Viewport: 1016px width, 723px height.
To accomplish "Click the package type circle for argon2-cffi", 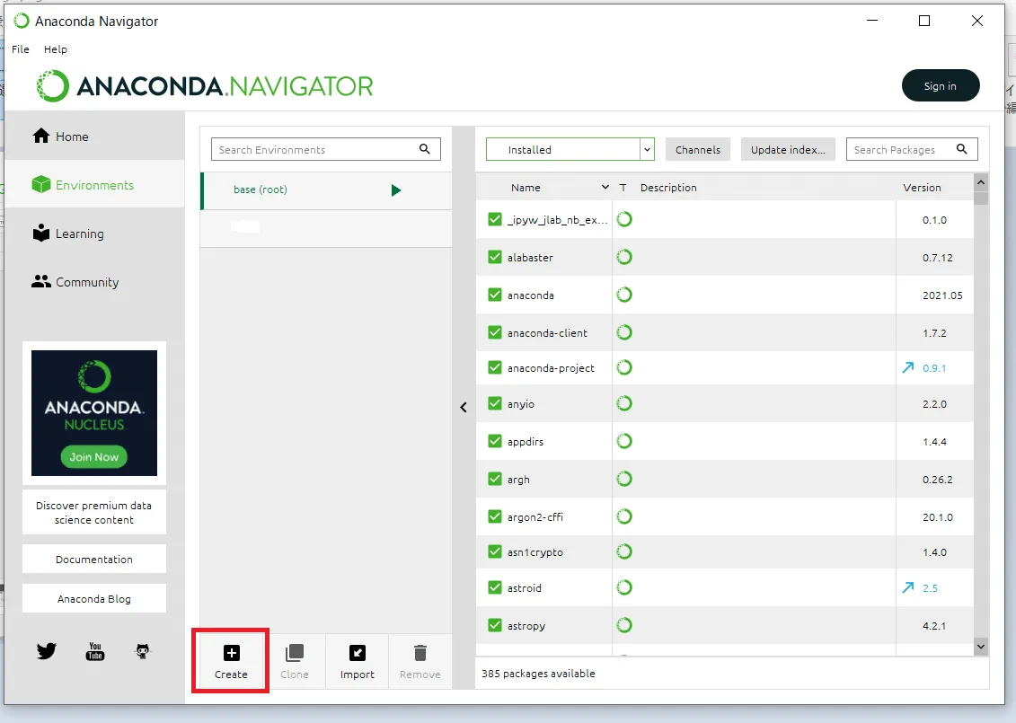I will pyautogui.click(x=624, y=516).
